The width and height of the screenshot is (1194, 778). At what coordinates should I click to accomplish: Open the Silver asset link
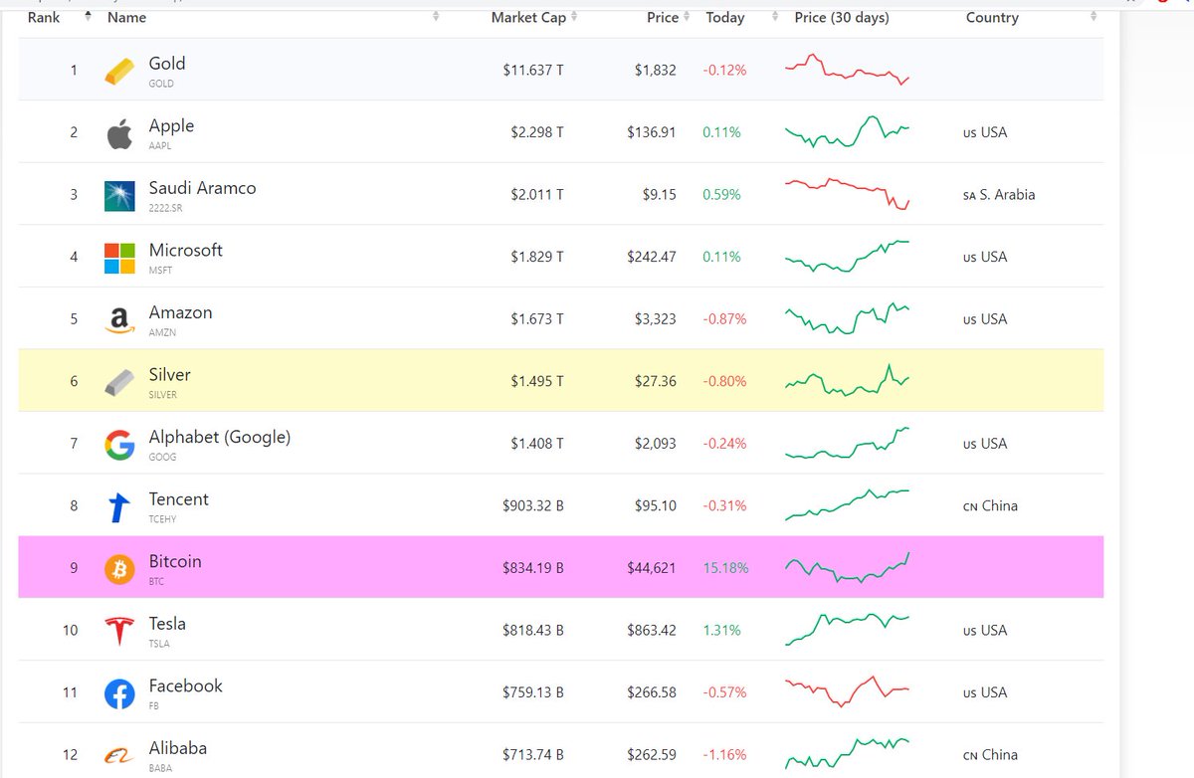click(169, 375)
